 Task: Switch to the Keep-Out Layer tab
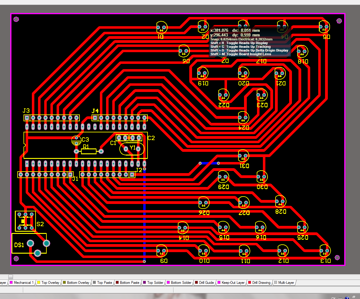[x=231, y=283]
